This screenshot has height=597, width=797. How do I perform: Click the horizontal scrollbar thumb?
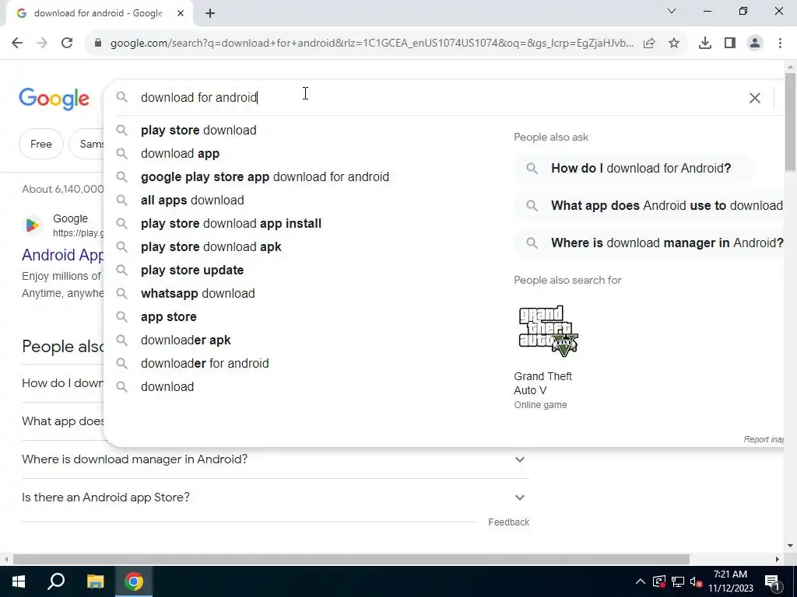pyautogui.click(x=351, y=560)
